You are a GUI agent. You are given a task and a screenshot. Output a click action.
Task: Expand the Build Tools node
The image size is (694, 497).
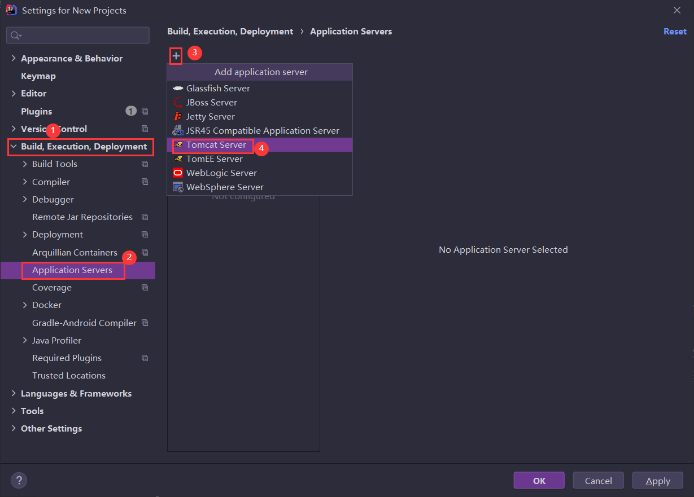(25, 164)
